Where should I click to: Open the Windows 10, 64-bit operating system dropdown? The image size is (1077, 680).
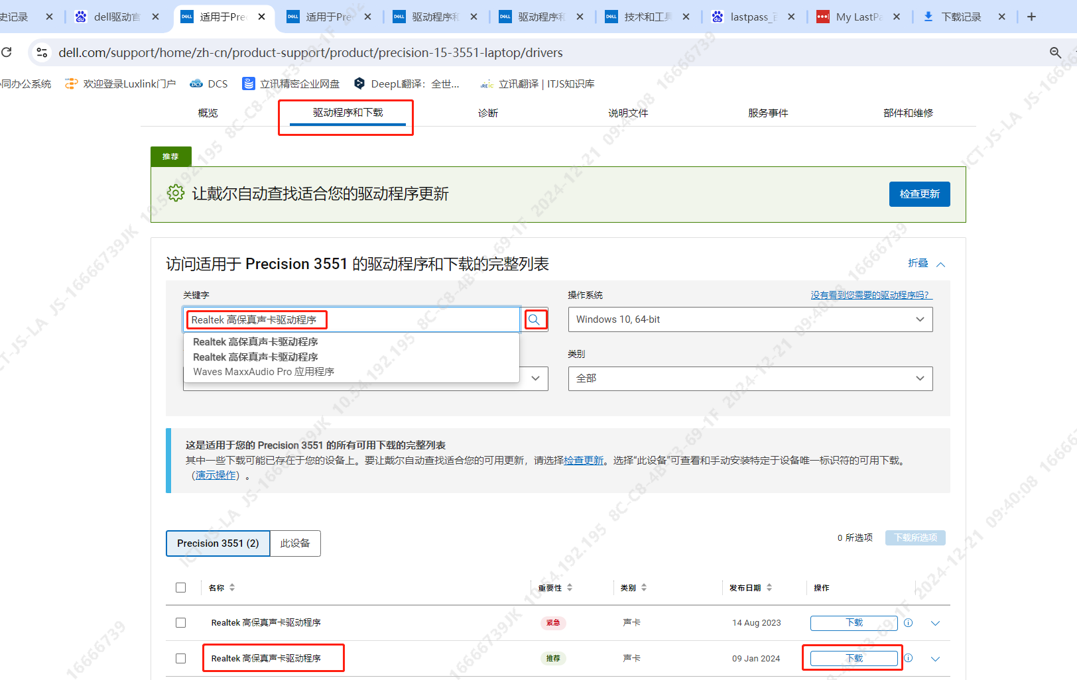point(750,319)
